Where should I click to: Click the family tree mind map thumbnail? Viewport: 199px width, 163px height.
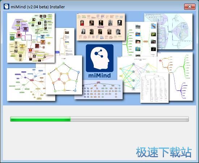pos(31,38)
